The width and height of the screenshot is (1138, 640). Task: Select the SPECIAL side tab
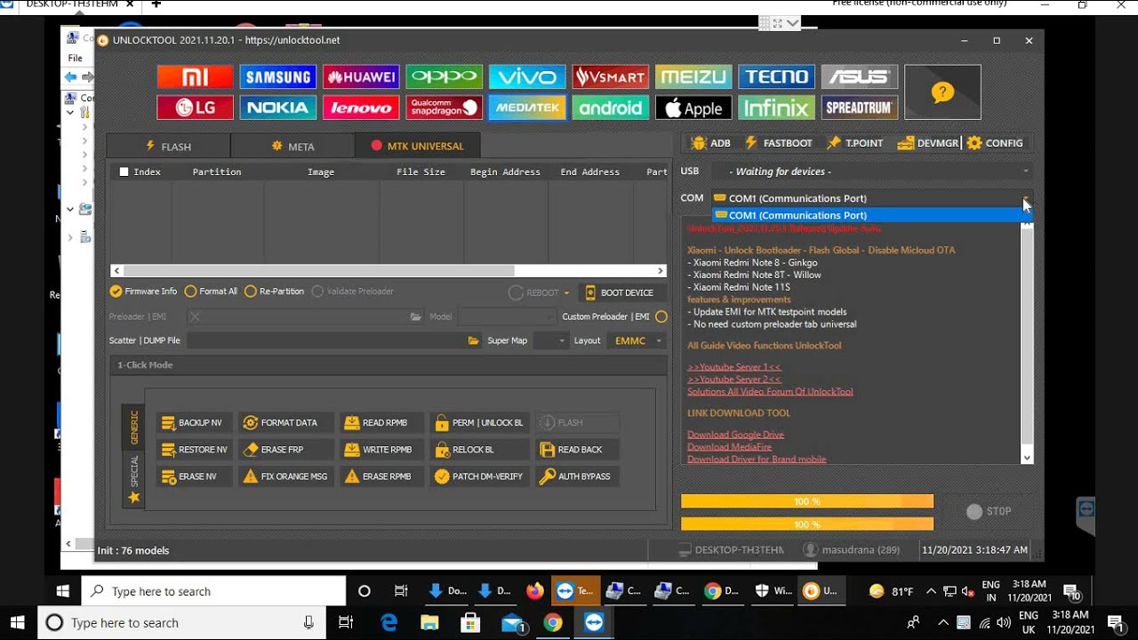[x=134, y=479]
